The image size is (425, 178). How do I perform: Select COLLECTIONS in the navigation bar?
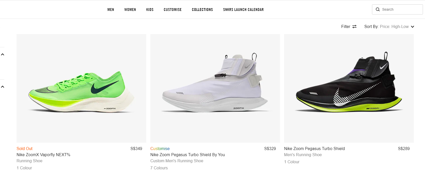pyautogui.click(x=202, y=10)
